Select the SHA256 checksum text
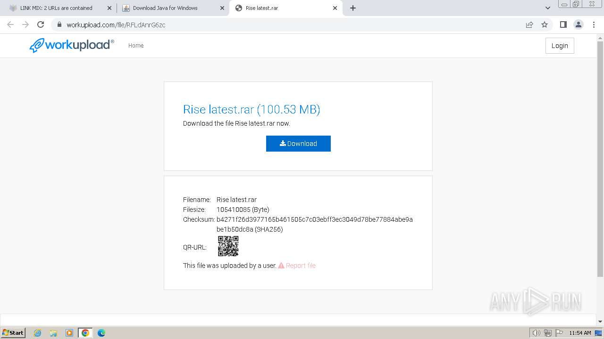Screen dimensions: 604x339 (315, 225)
